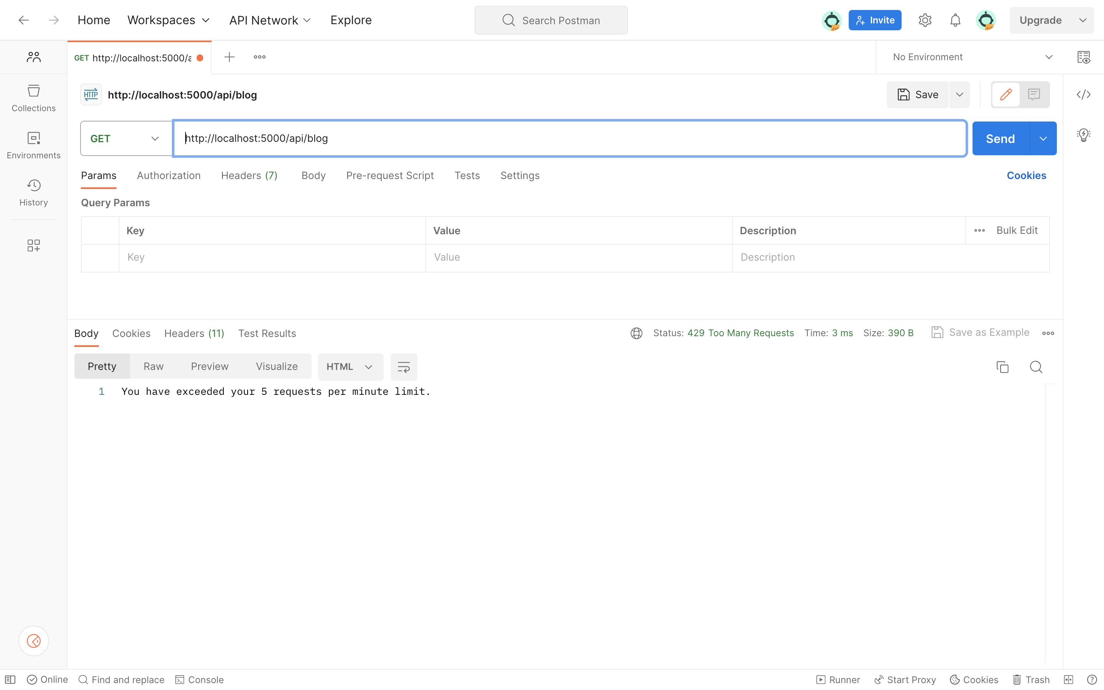Open the Collections sidebar panel

click(33, 98)
